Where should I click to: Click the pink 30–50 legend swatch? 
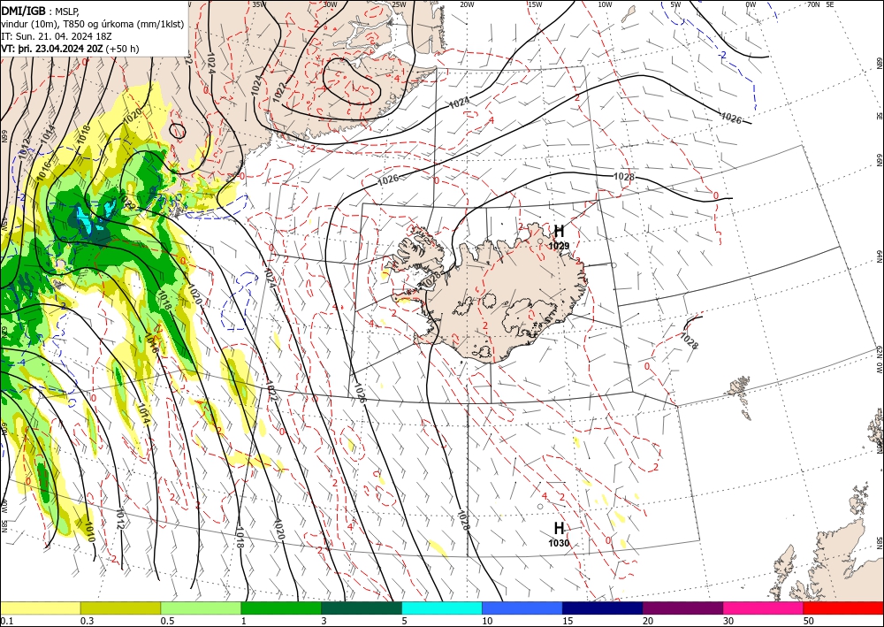tap(764, 608)
